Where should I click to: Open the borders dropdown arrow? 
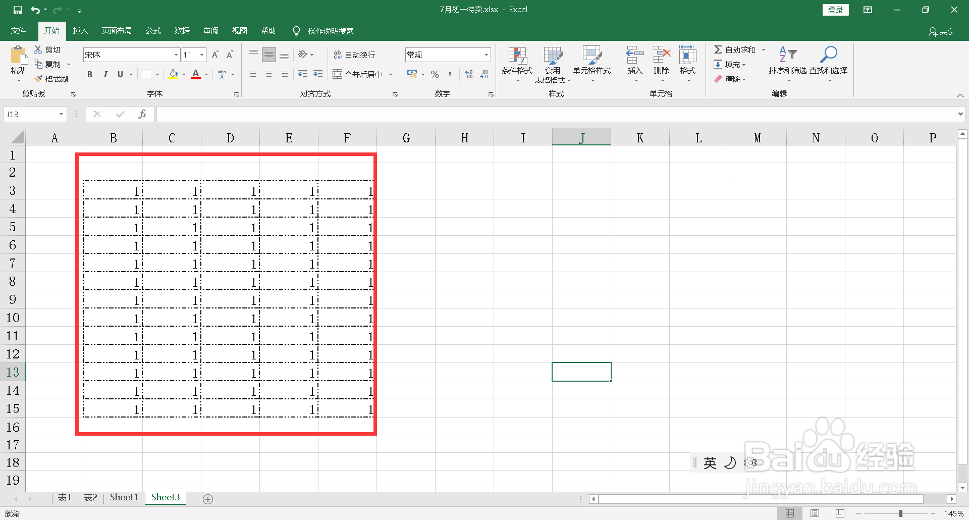[157, 74]
